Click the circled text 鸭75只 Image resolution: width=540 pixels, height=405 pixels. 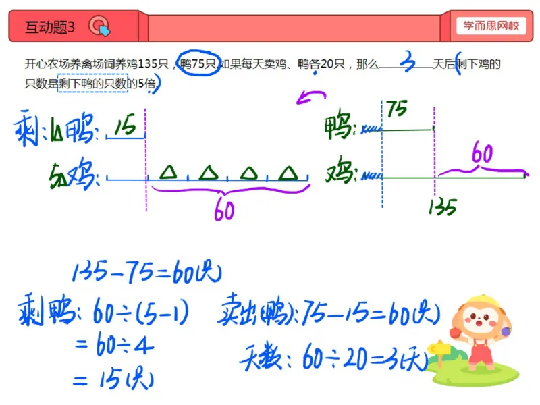click(198, 63)
